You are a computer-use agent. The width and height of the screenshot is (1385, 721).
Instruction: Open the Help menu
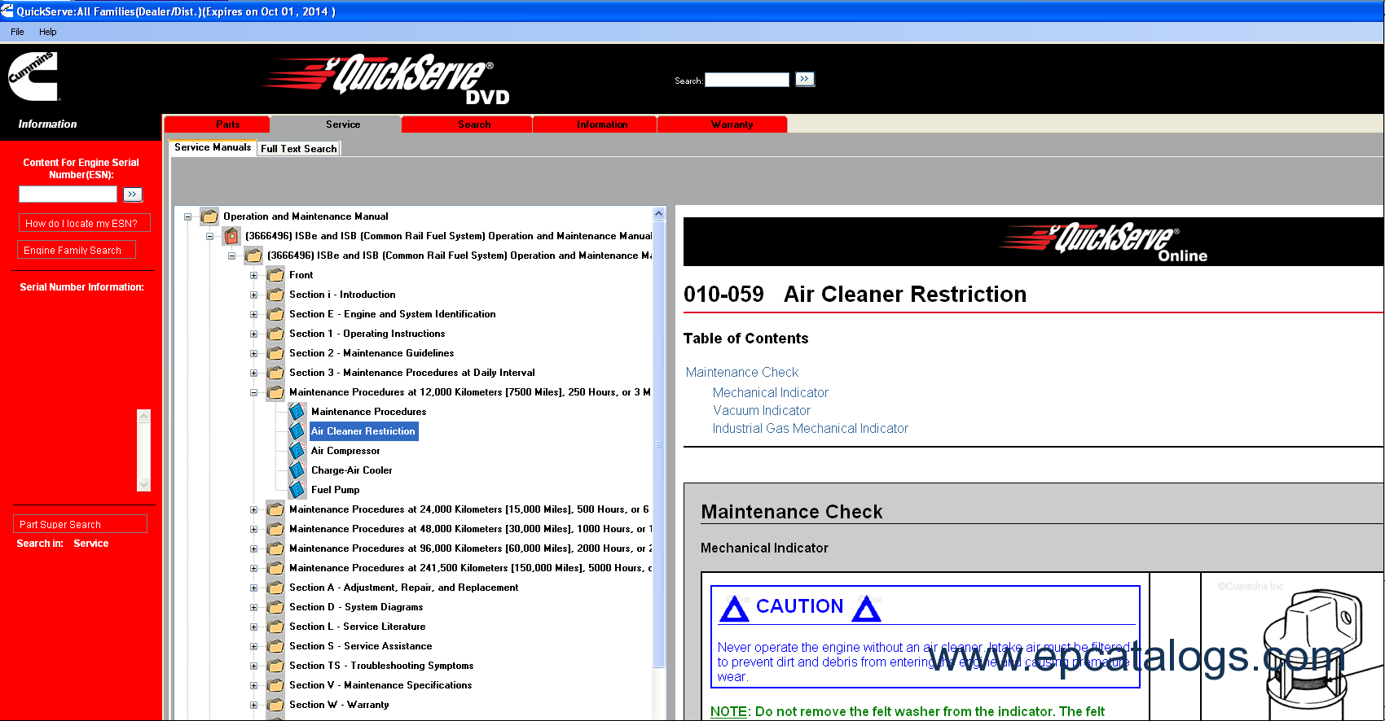pyautogui.click(x=48, y=32)
